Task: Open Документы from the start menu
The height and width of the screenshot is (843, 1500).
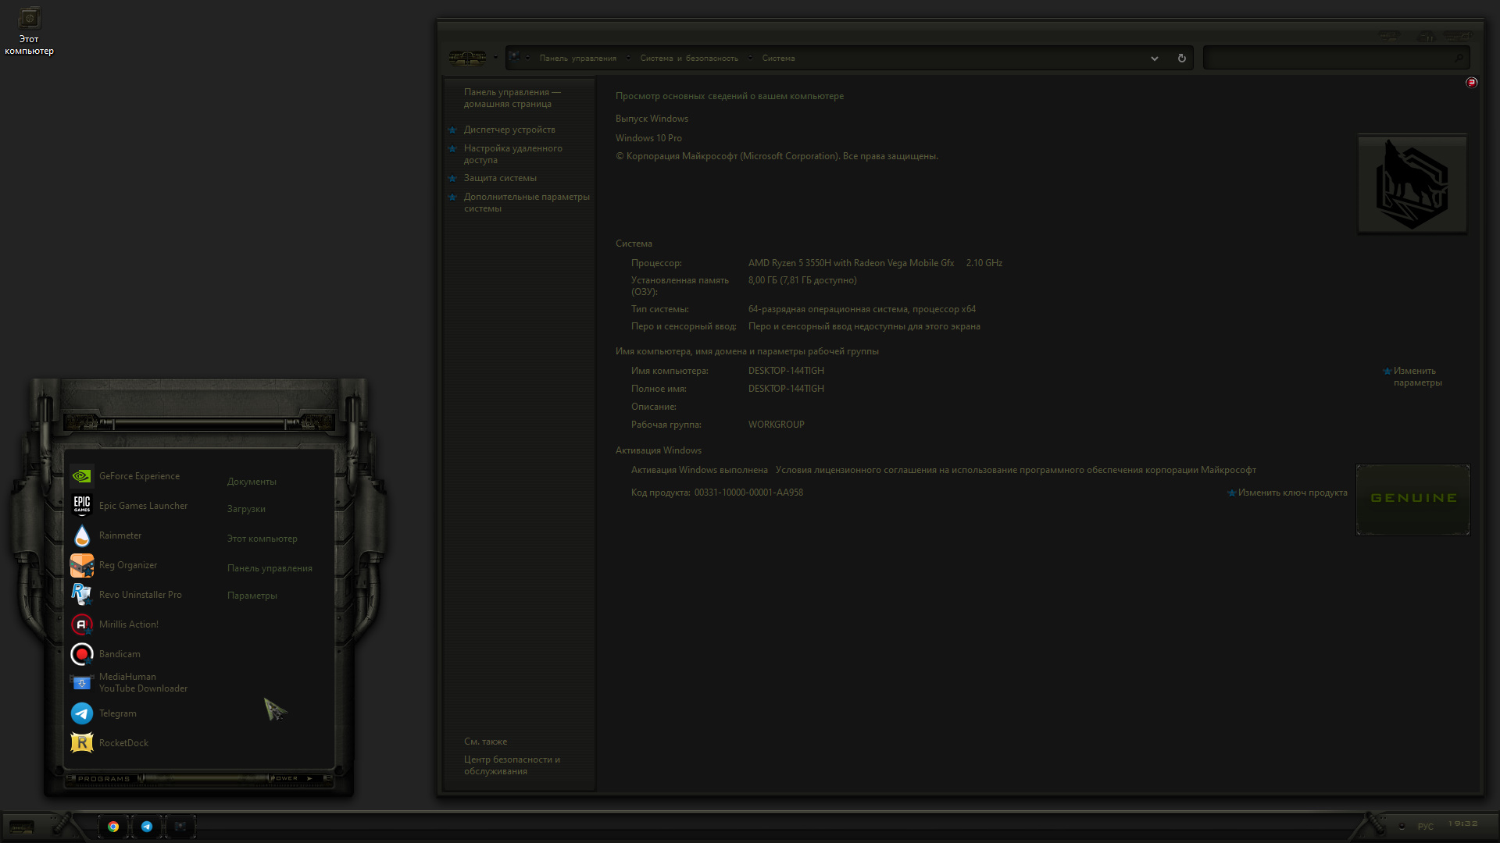Action: click(x=252, y=482)
